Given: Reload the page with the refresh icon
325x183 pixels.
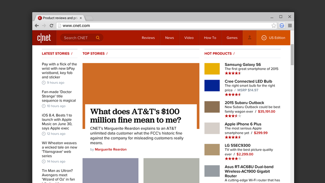Looking at the screenshot, I should click(52, 26).
